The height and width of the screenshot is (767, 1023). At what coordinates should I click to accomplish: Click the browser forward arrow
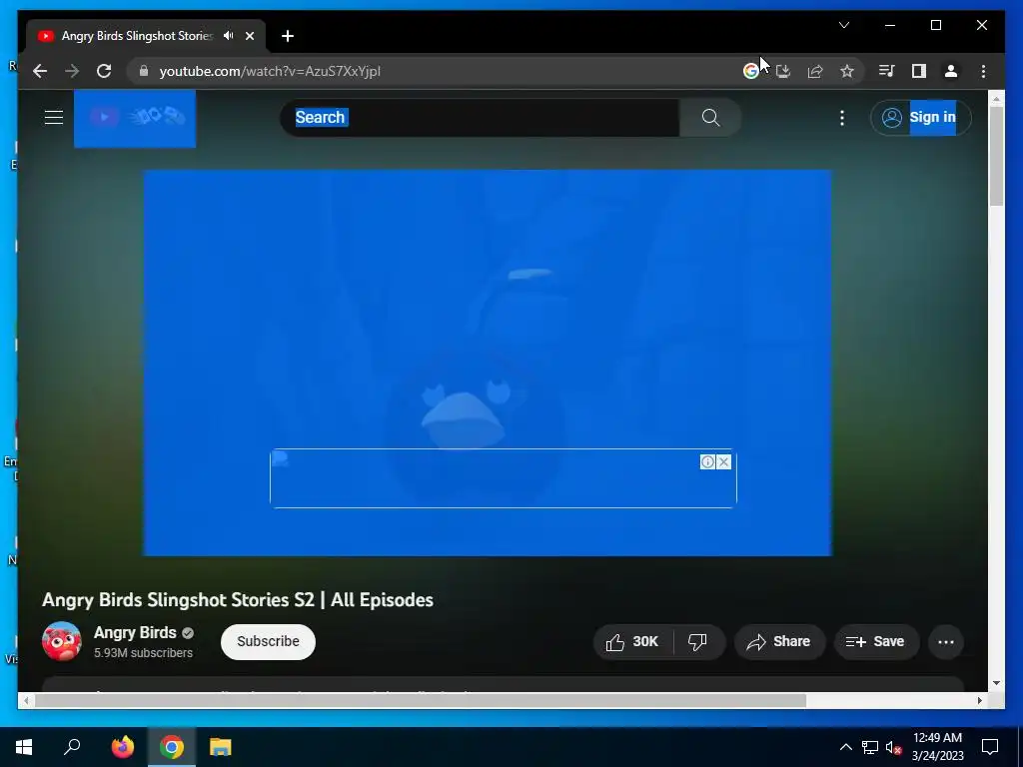click(72, 71)
